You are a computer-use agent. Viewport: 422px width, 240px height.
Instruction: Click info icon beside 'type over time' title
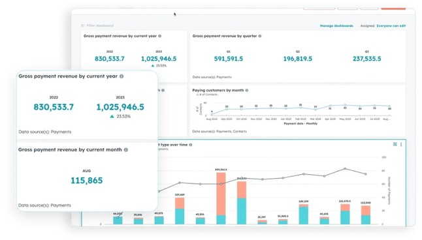click(191, 145)
